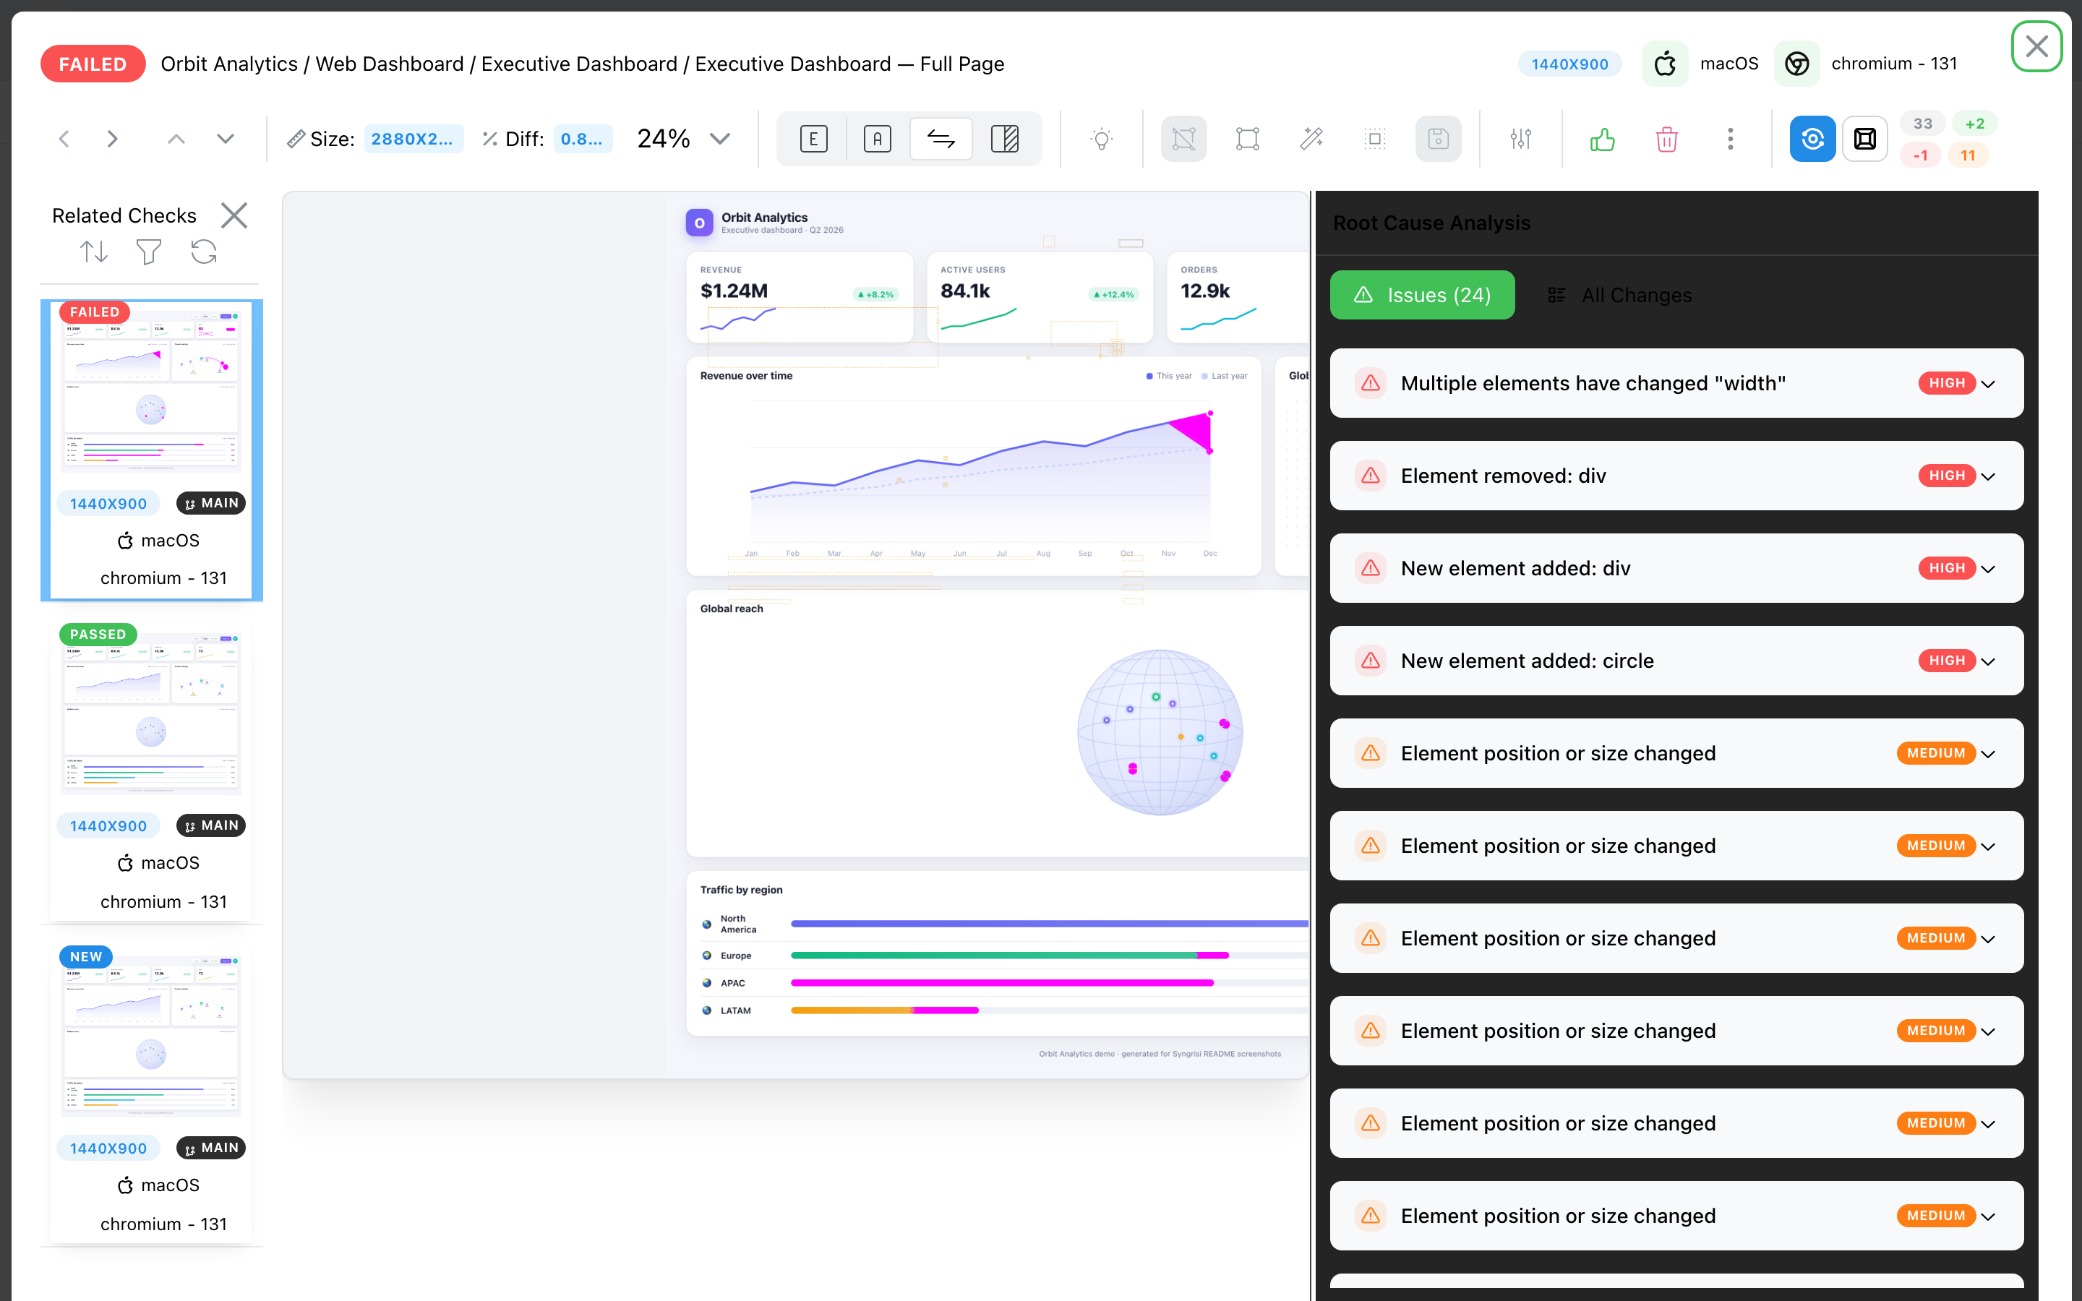This screenshot has height=1301, width=2082.
Task: Click the LATAM orange traffic bar
Action: [x=851, y=1010]
